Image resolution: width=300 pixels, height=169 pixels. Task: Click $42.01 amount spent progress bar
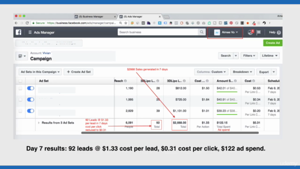coord(227,92)
